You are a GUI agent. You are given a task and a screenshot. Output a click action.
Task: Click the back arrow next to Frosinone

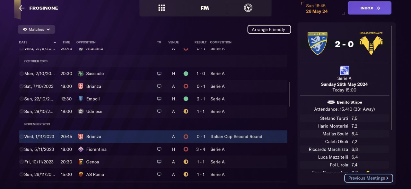click(x=22, y=8)
